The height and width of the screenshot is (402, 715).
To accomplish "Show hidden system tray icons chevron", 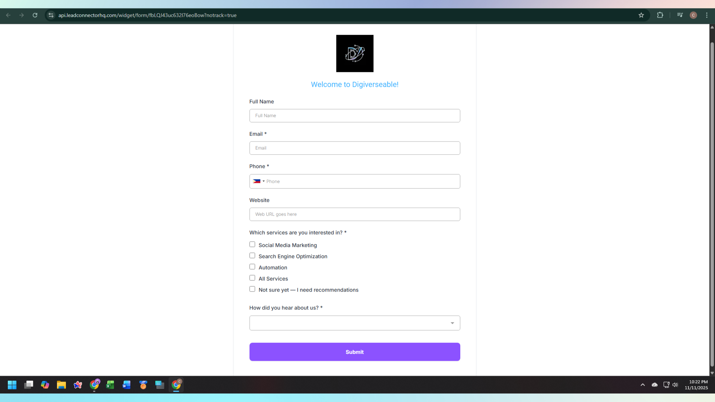I will [x=643, y=385].
